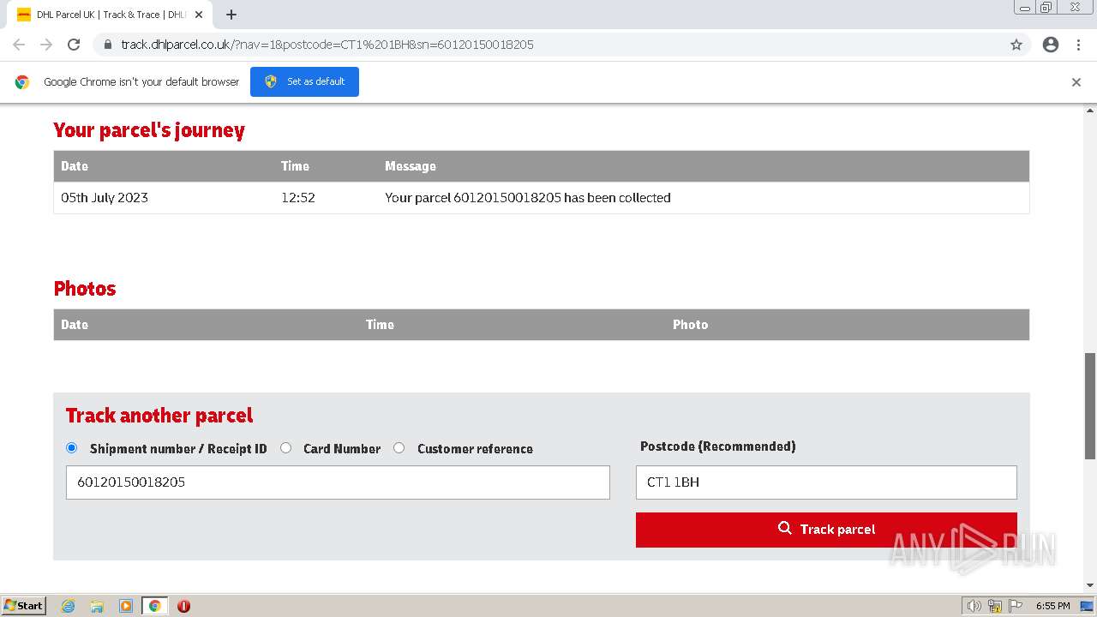
Task: Click the 05th July 2023 date cell
Action: [x=105, y=198]
